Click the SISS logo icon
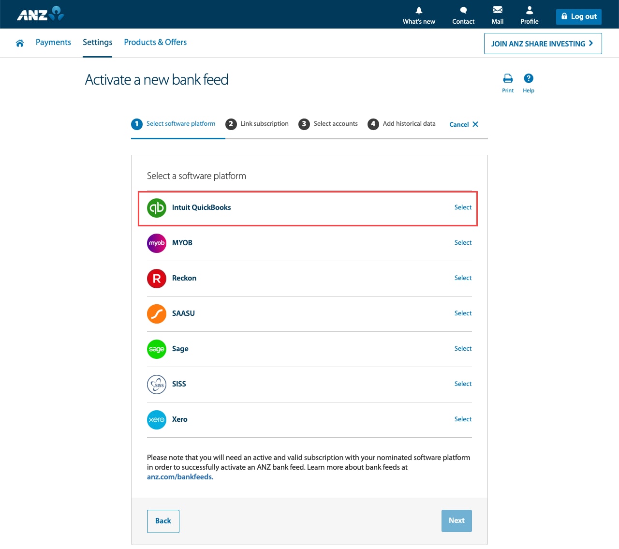The width and height of the screenshot is (619, 549). click(x=157, y=385)
